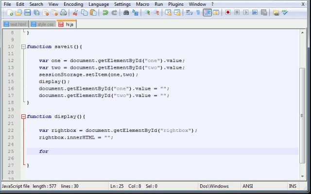Click the Save All icon
311x194 pixels.
tap(36, 13)
